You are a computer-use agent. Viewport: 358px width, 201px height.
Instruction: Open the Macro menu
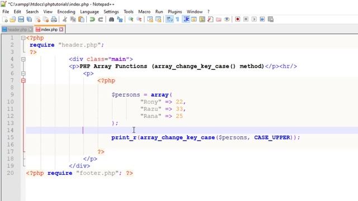(x=144, y=12)
